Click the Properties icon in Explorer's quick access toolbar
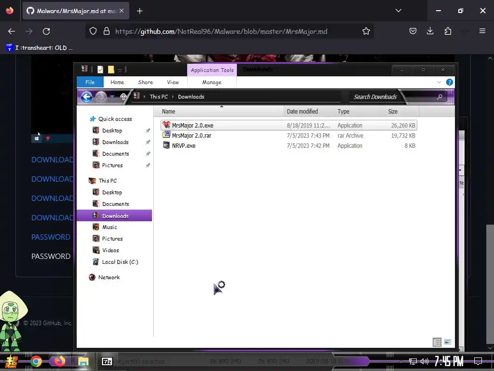494x371 pixels. (100, 70)
